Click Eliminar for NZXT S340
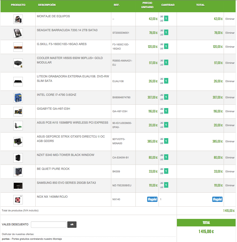The height and width of the screenshot is (242, 237). pyautogui.click(x=230, y=158)
